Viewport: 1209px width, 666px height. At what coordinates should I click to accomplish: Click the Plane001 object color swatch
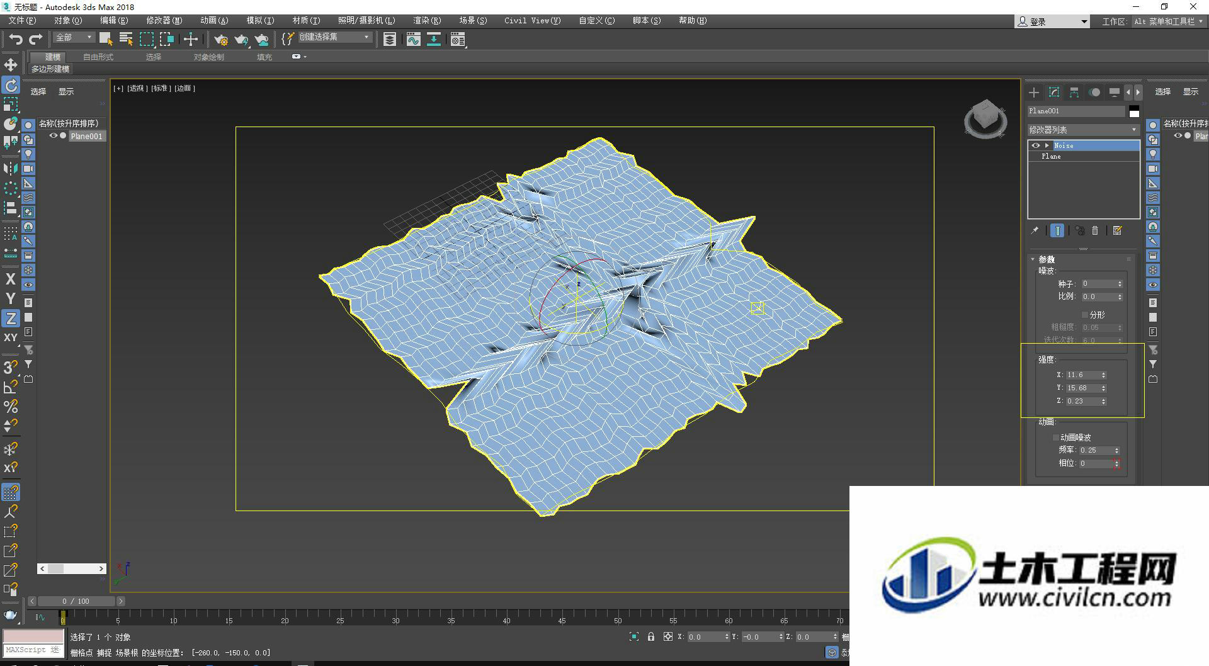click(1134, 112)
